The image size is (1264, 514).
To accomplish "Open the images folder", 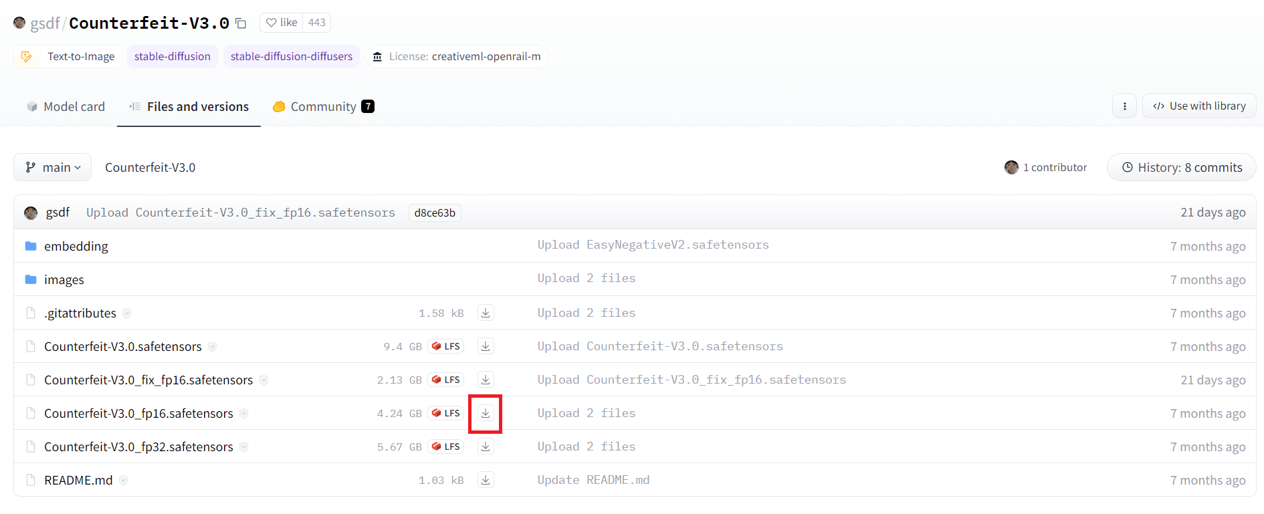I will [x=64, y=279].
